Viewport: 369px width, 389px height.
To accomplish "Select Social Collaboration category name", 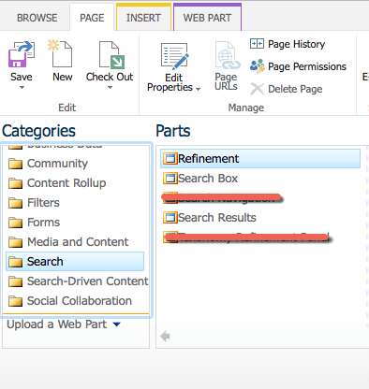I will [x=80, y=301].
